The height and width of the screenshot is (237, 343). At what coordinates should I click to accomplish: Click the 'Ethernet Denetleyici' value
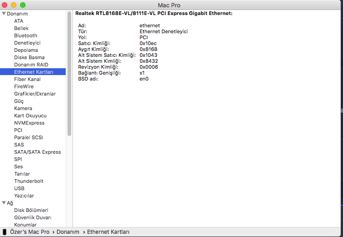[164, 31]
